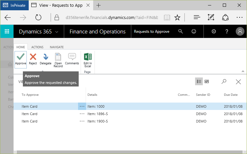Click the Reading view book icon

[167, 17]
